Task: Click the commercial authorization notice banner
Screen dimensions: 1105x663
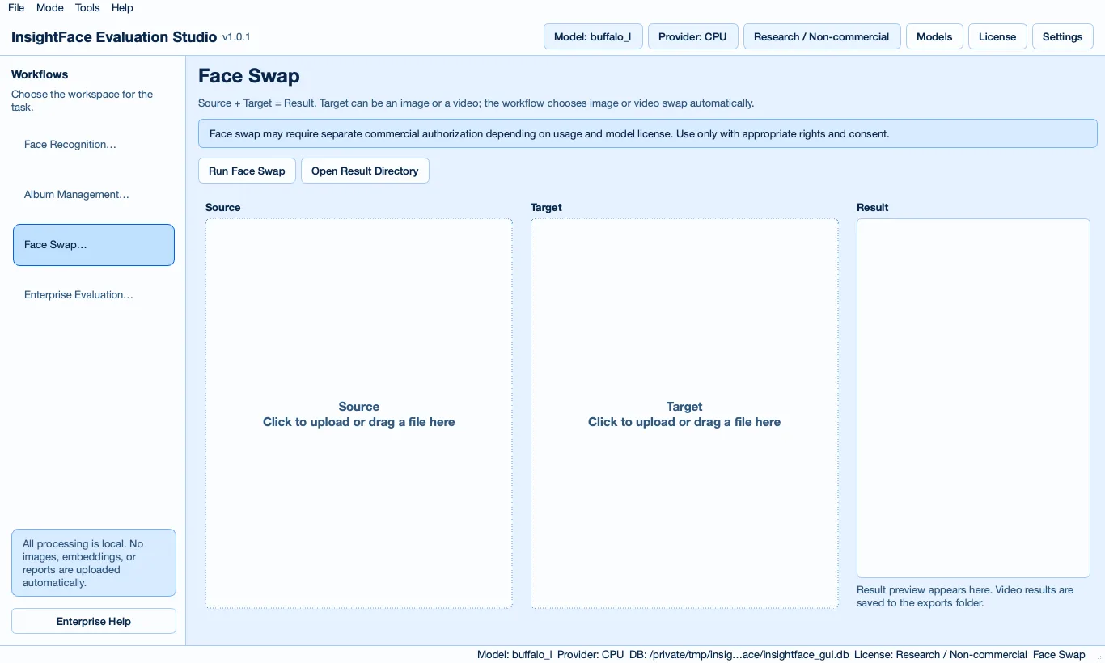Action: tap(648, 133)
